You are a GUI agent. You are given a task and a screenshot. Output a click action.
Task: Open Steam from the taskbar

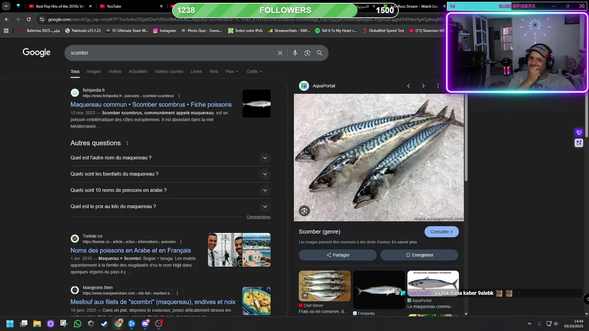click(104, 324)
